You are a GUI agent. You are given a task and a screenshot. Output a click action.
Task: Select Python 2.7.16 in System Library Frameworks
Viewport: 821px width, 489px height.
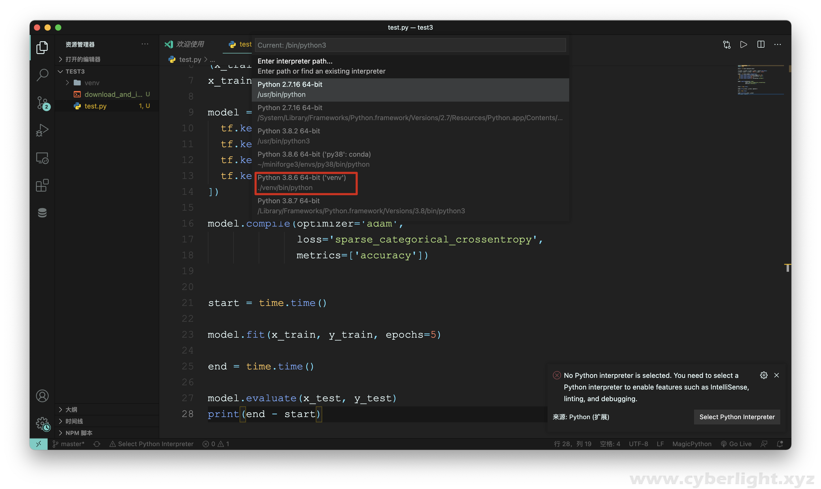[x=410, y=113]
